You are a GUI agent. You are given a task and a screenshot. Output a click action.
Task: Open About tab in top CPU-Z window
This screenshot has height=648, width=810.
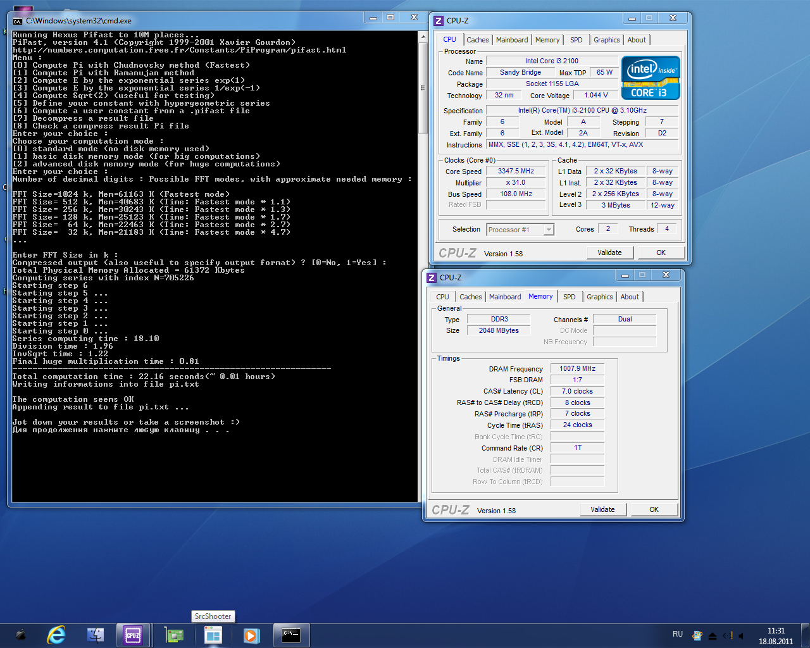(637, 40)
